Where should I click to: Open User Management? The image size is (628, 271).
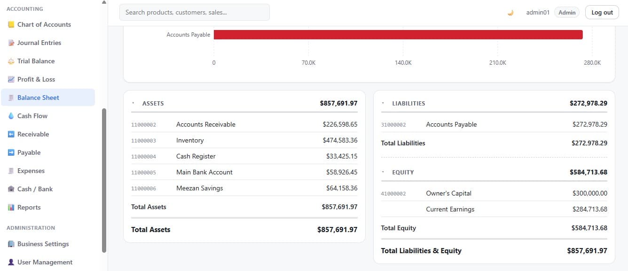click(x=47, y=262)
